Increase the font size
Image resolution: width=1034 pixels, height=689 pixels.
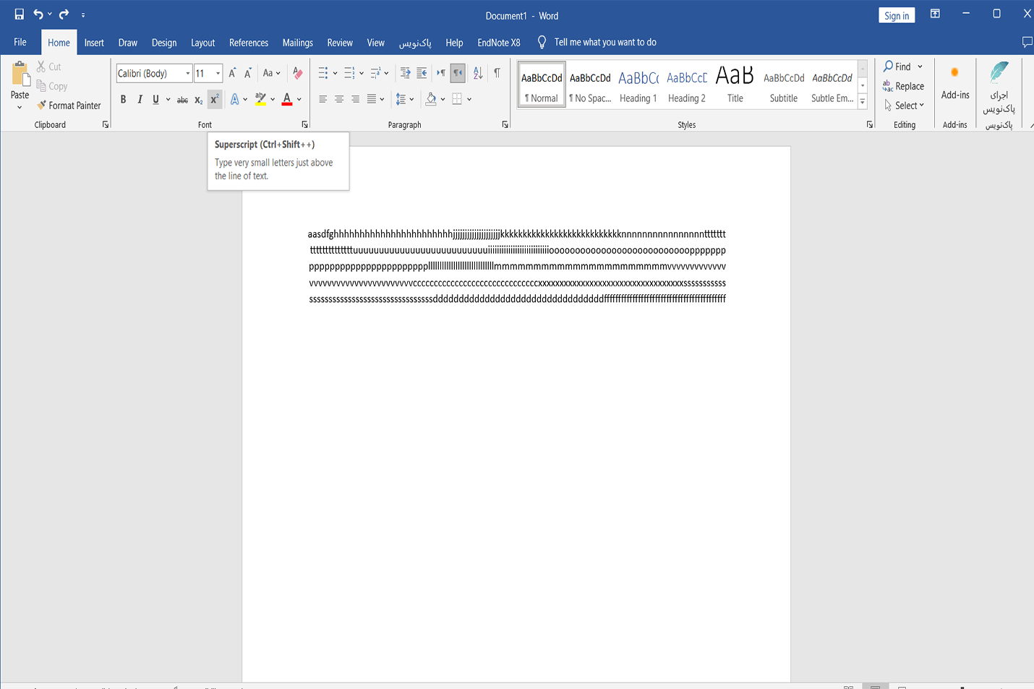(232, 73)
